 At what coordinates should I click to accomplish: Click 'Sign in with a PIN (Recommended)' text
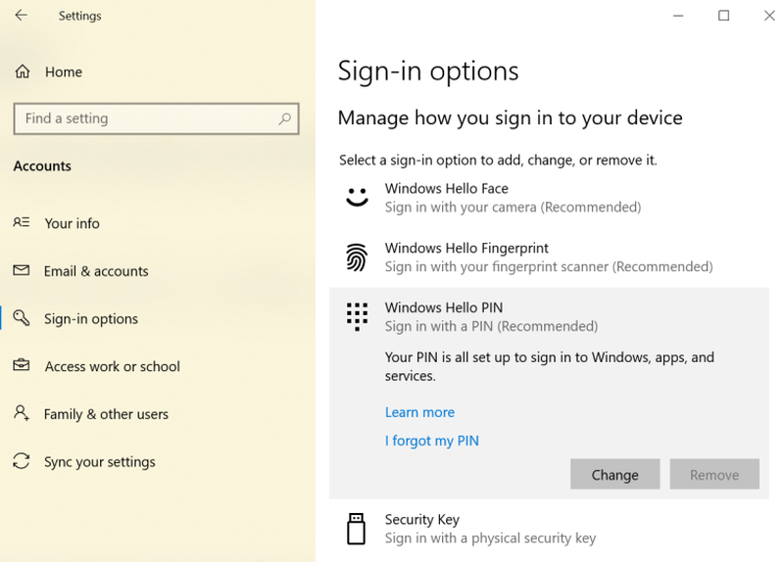[492, 326]
